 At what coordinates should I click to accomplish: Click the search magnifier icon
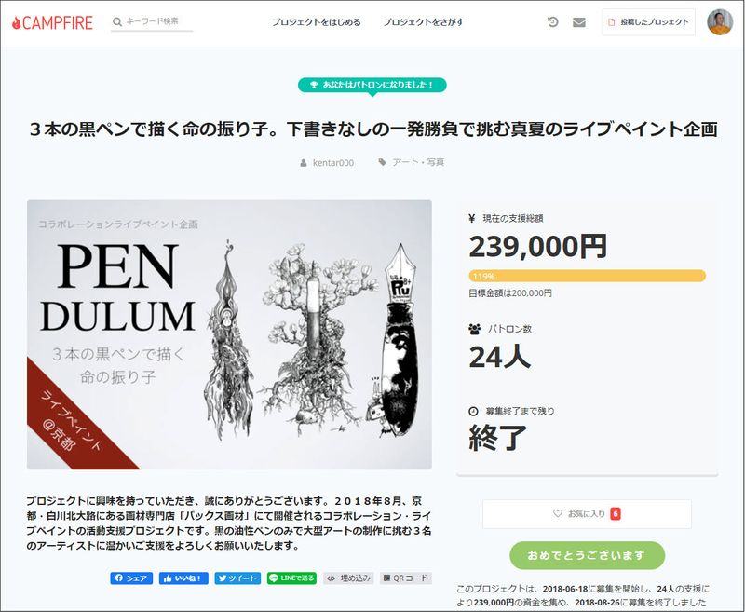117,21
